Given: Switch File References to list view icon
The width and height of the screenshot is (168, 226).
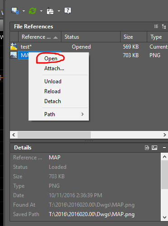Looking at the screenshot, I should click(156, 27).
